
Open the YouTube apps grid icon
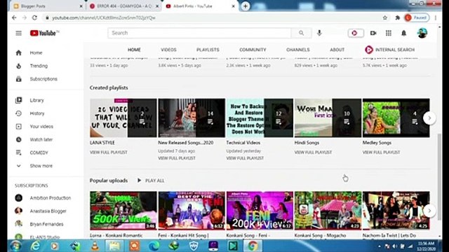point(388,33)
